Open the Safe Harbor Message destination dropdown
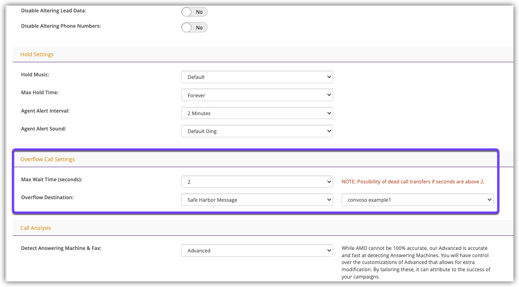The height and width of the screenshot is (287, 519). pos(257,200)
